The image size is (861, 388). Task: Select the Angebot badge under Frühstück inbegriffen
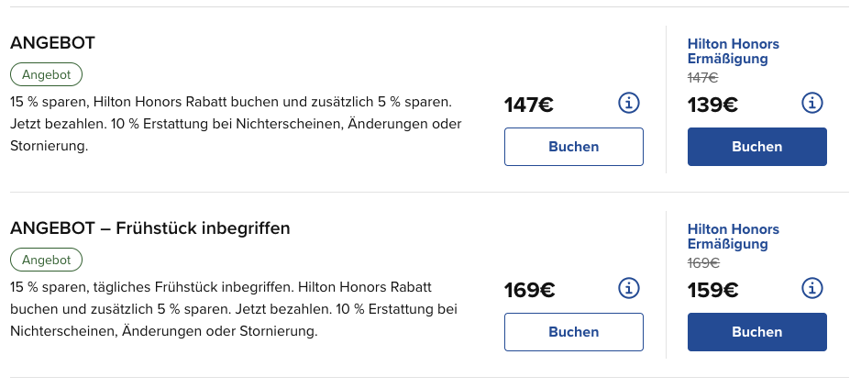click(46, 260)
